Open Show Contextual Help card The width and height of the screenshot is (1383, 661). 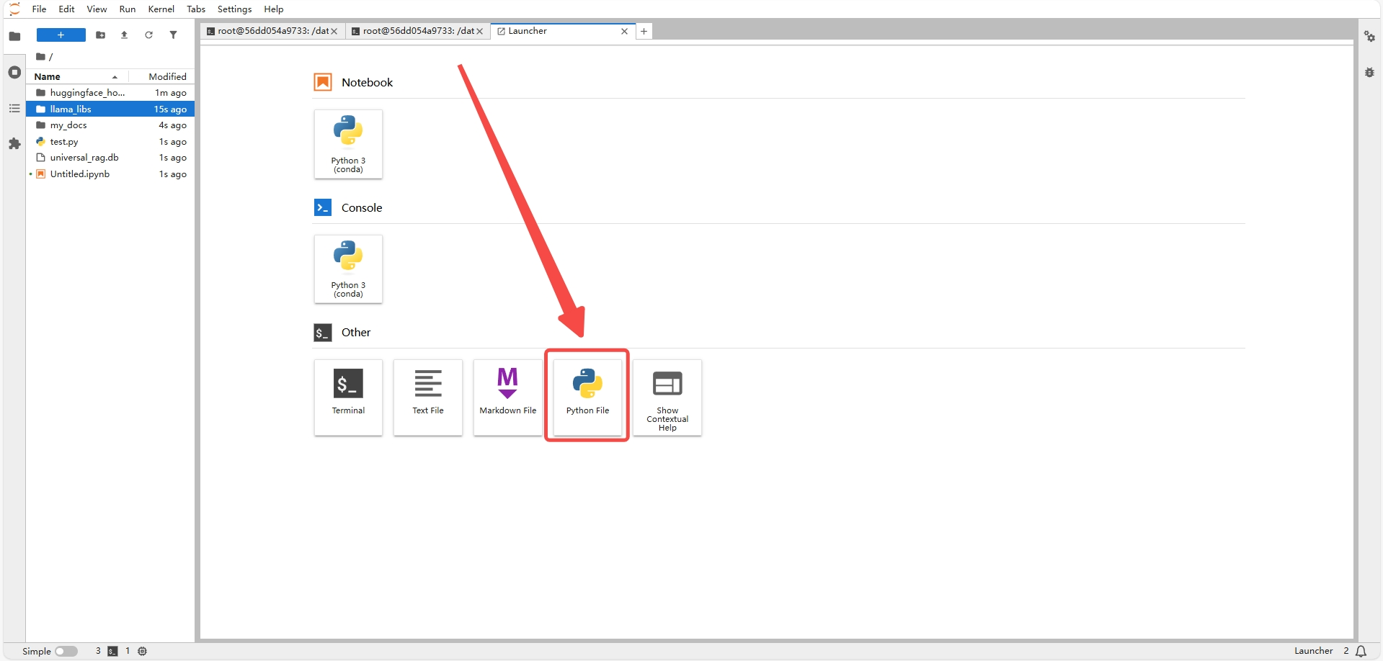point(667,397)
